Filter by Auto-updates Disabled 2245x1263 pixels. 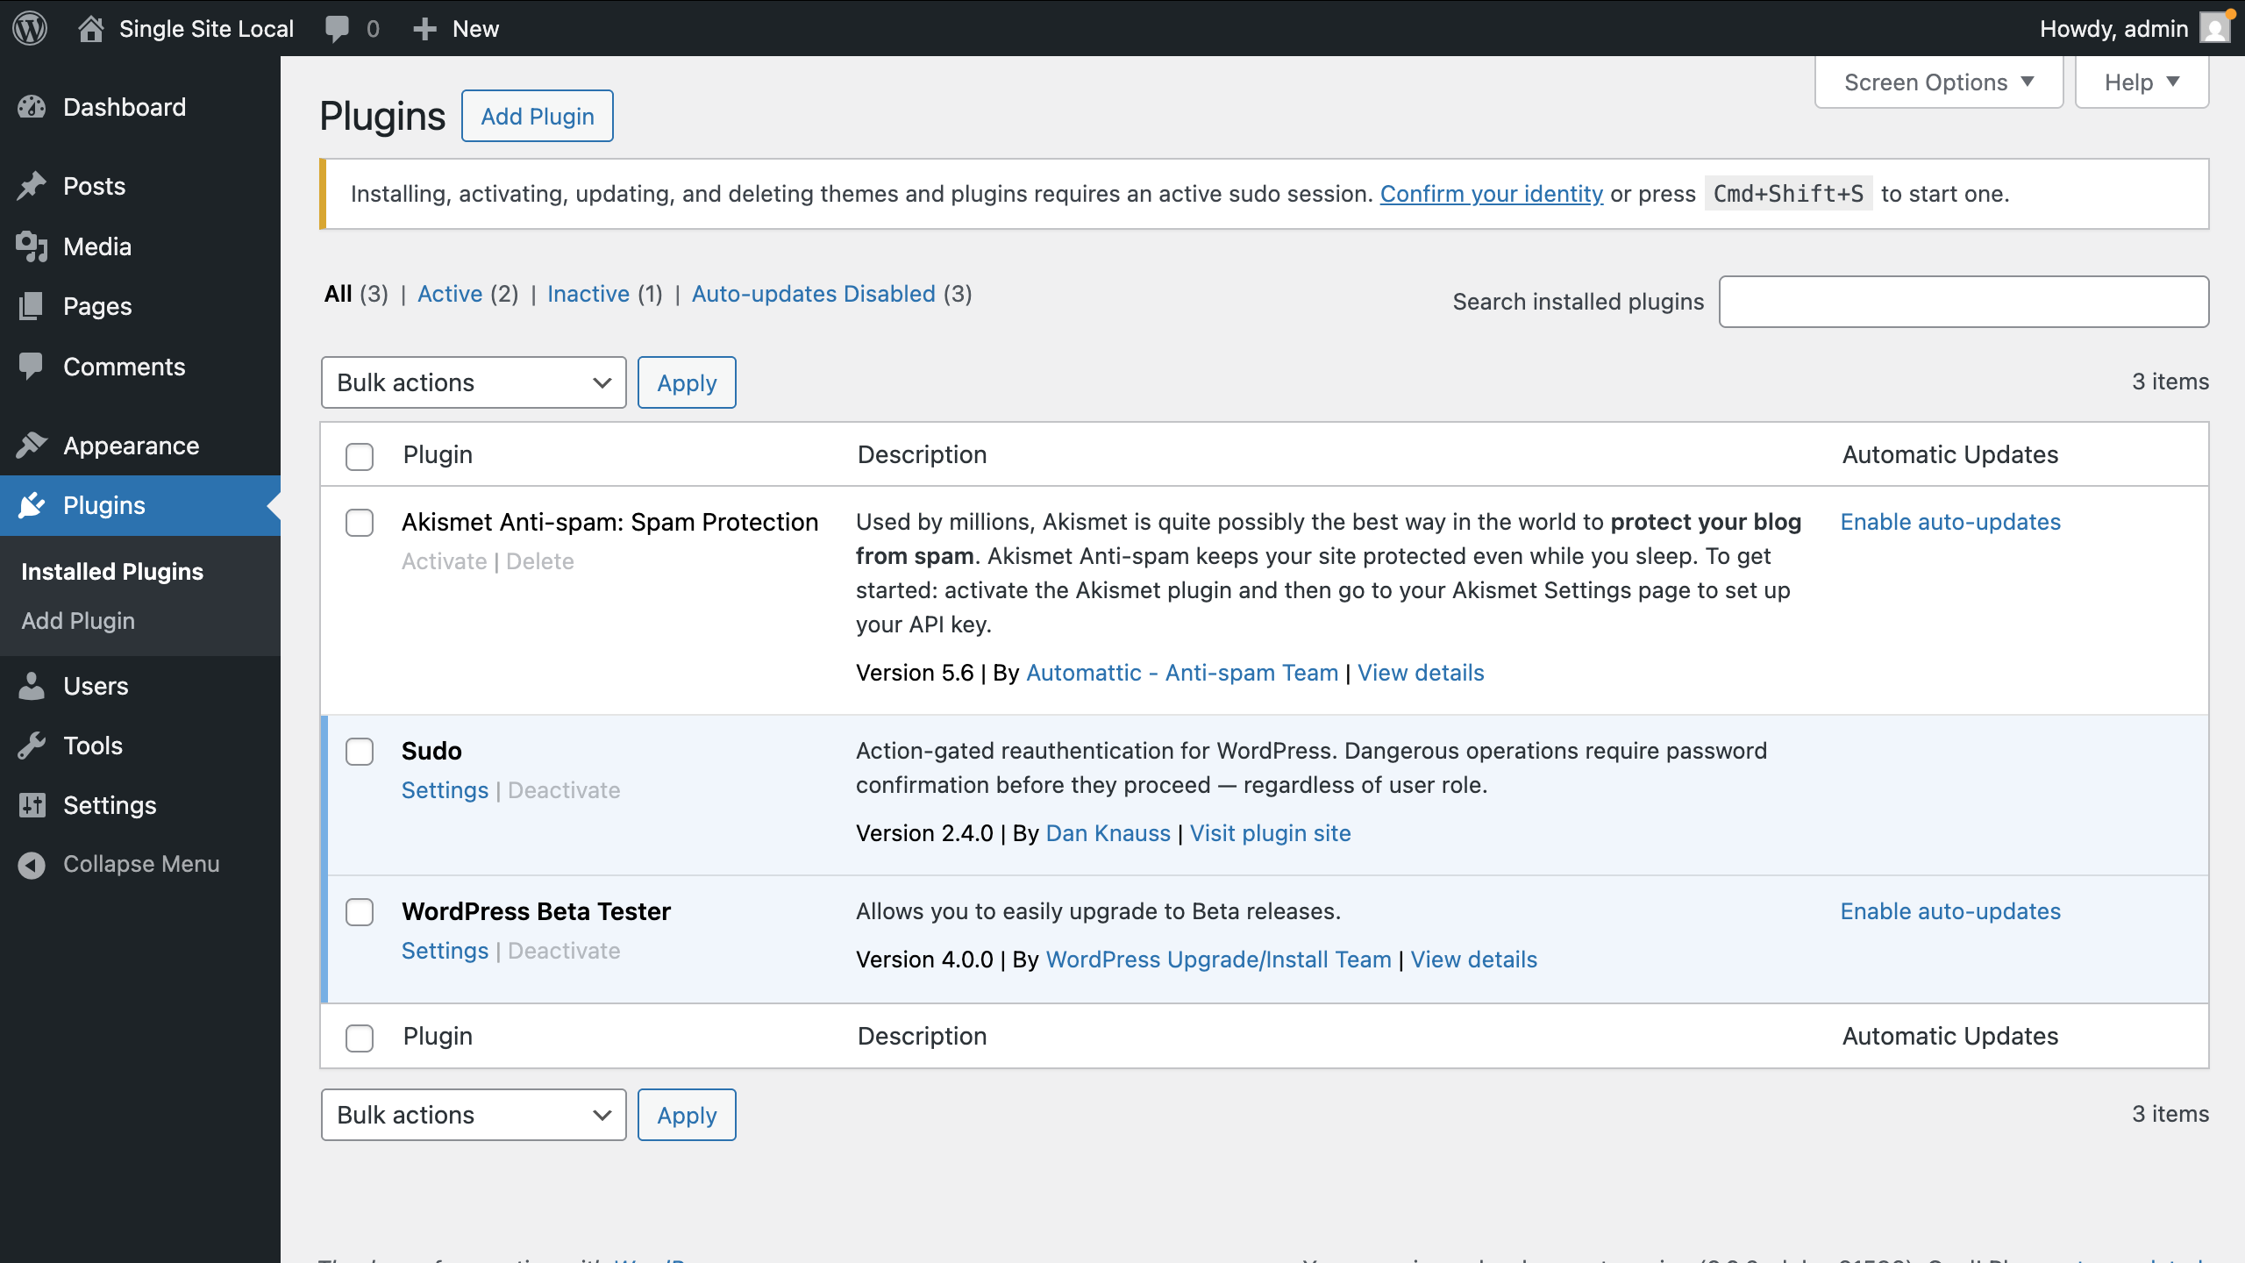tap(814, 294)
